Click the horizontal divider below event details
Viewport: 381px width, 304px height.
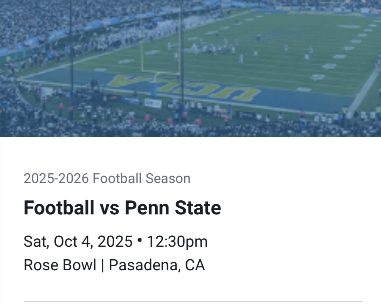coord(193,301)
